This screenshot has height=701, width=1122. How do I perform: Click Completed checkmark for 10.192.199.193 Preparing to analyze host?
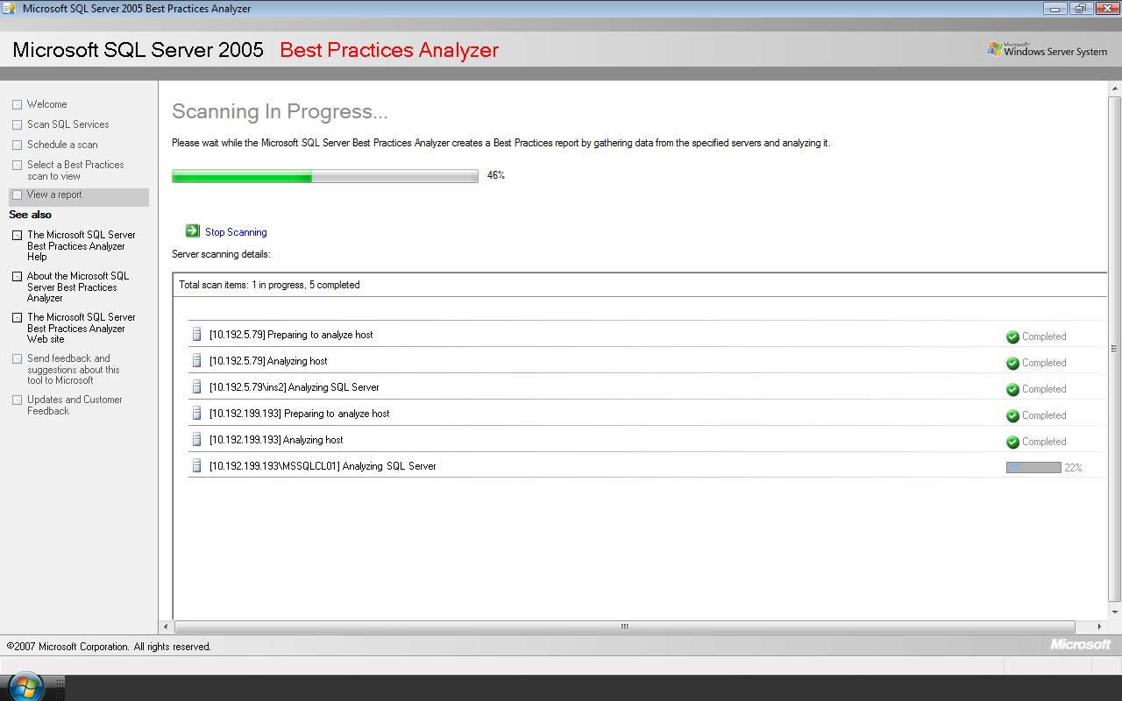pyautogui.click(x=1012, y=415)
